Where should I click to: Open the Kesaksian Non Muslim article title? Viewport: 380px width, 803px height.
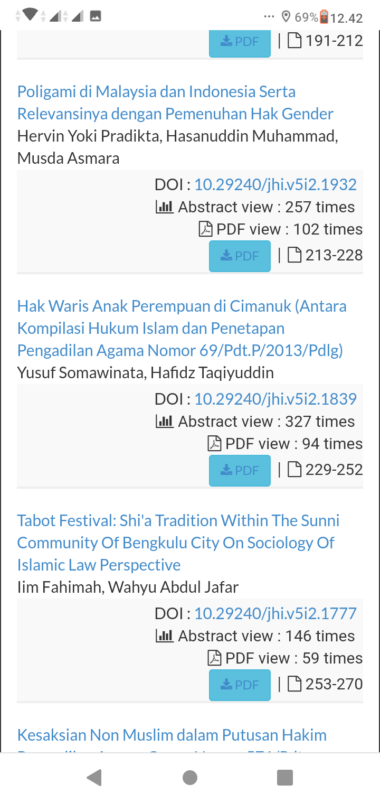coord(172,735)
